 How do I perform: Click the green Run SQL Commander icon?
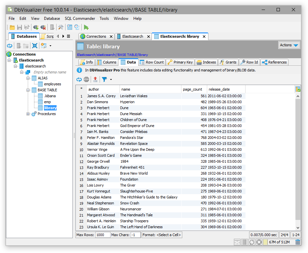[x=86, y=27]
